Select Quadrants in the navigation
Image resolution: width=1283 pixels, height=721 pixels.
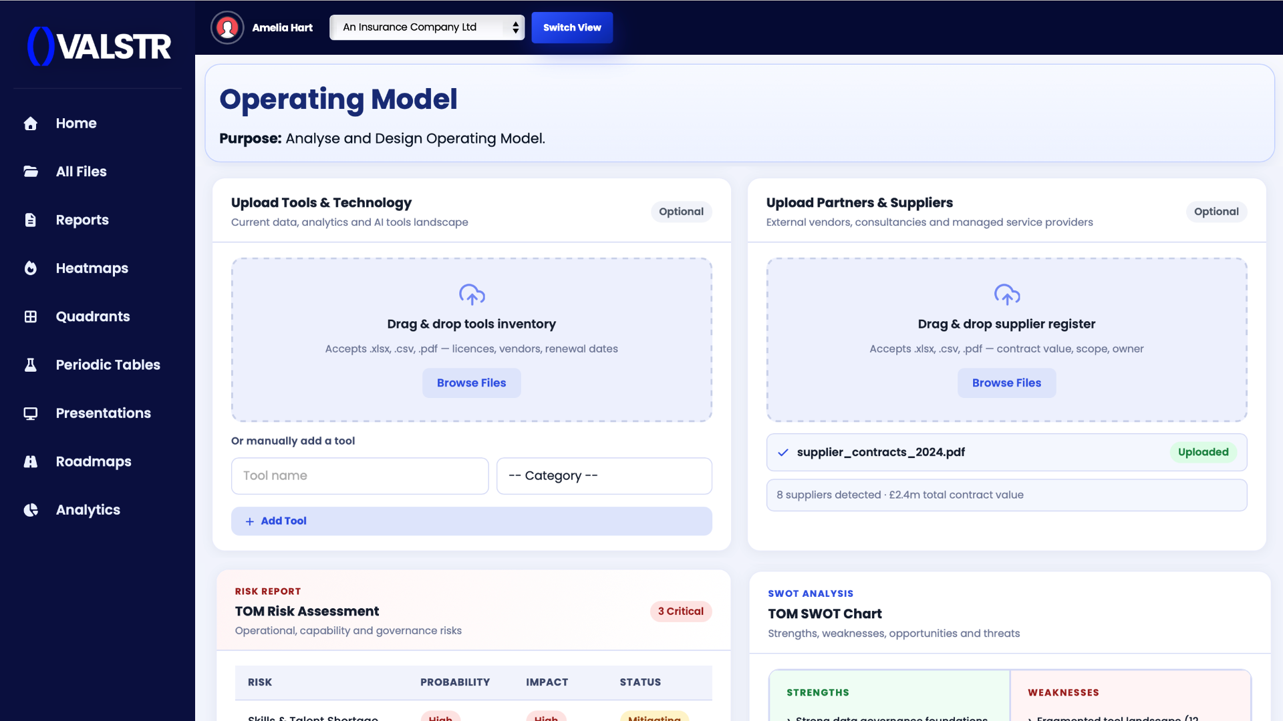click(x=93, y=316)
